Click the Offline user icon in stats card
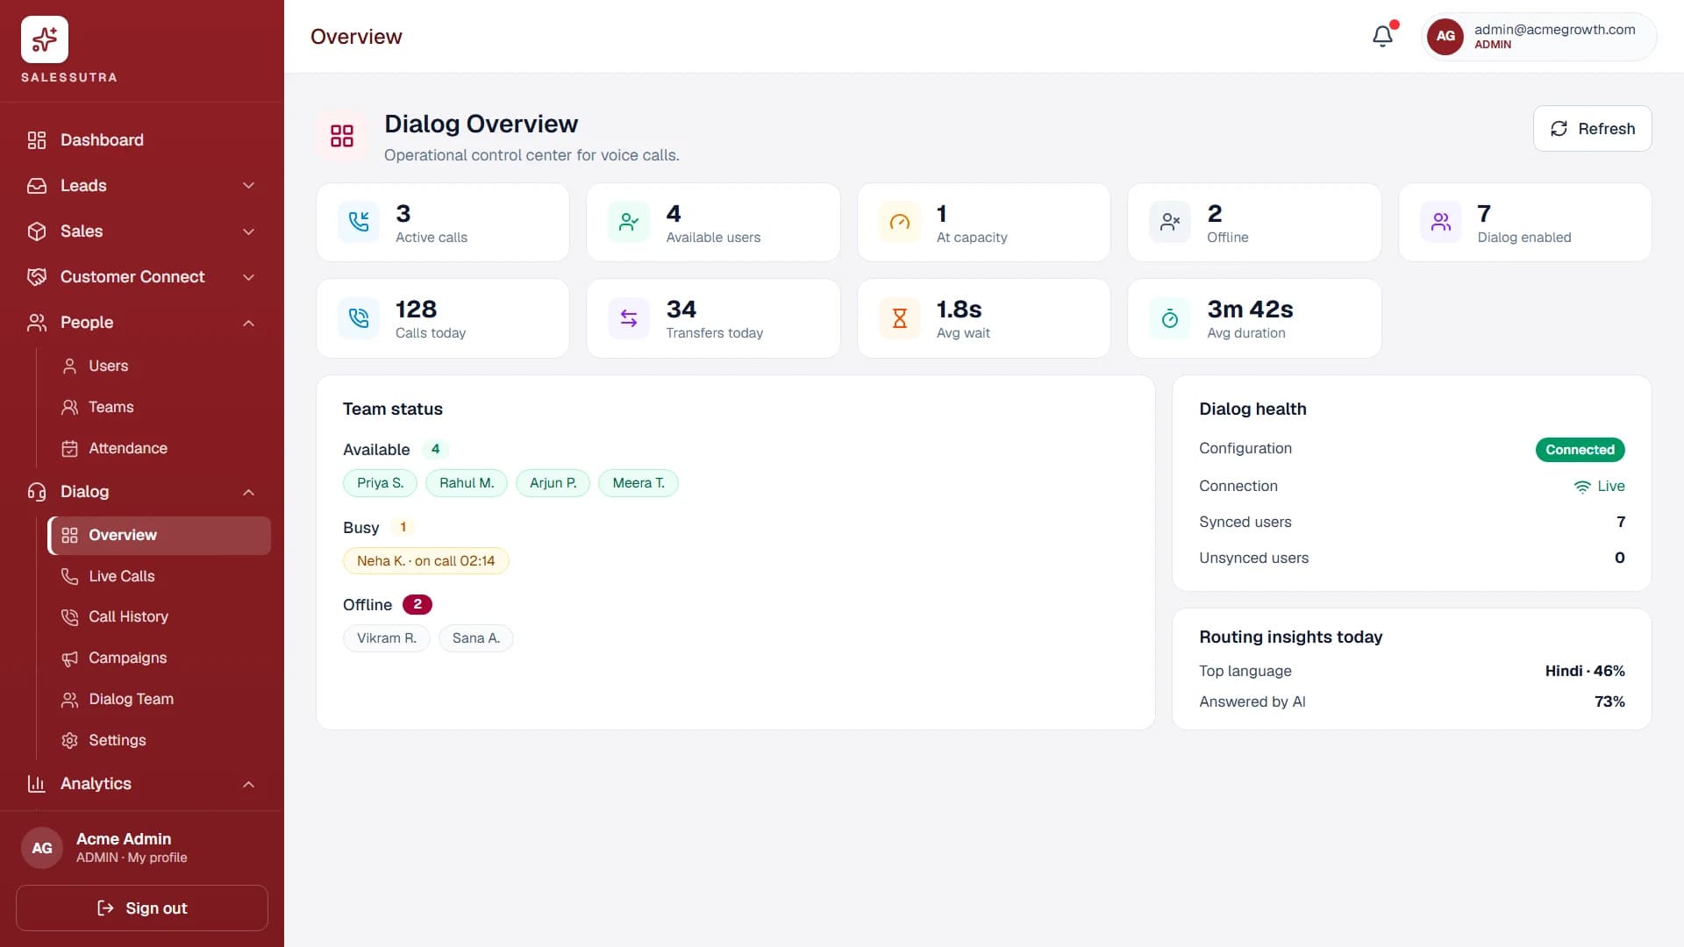 click(1170, 222)
